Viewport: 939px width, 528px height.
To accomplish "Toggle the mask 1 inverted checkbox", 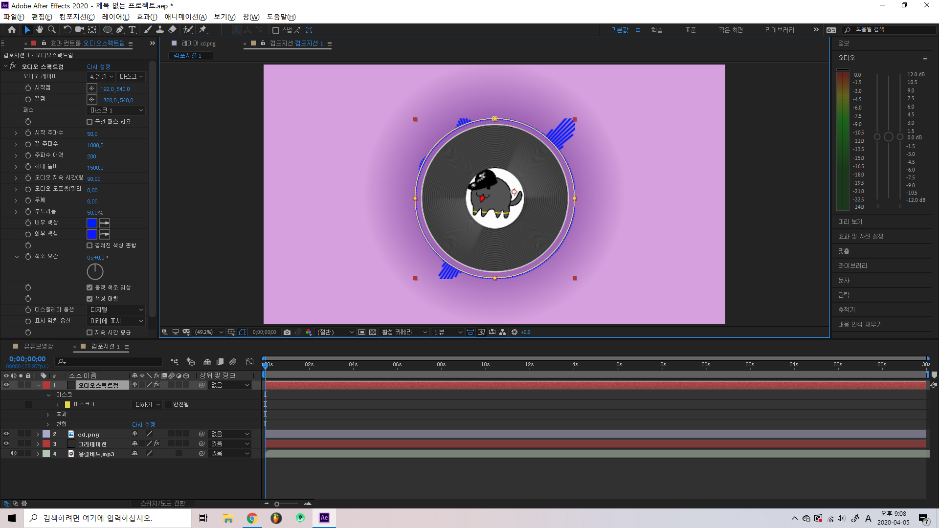I will tap(168, 405).
